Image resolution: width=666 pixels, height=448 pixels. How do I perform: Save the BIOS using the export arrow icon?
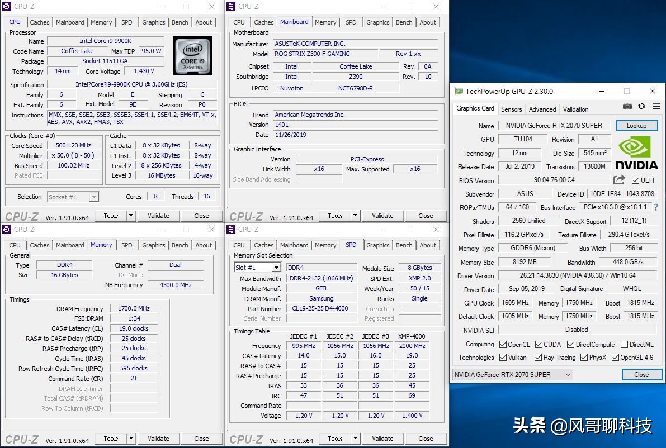[x=620, y=179]
